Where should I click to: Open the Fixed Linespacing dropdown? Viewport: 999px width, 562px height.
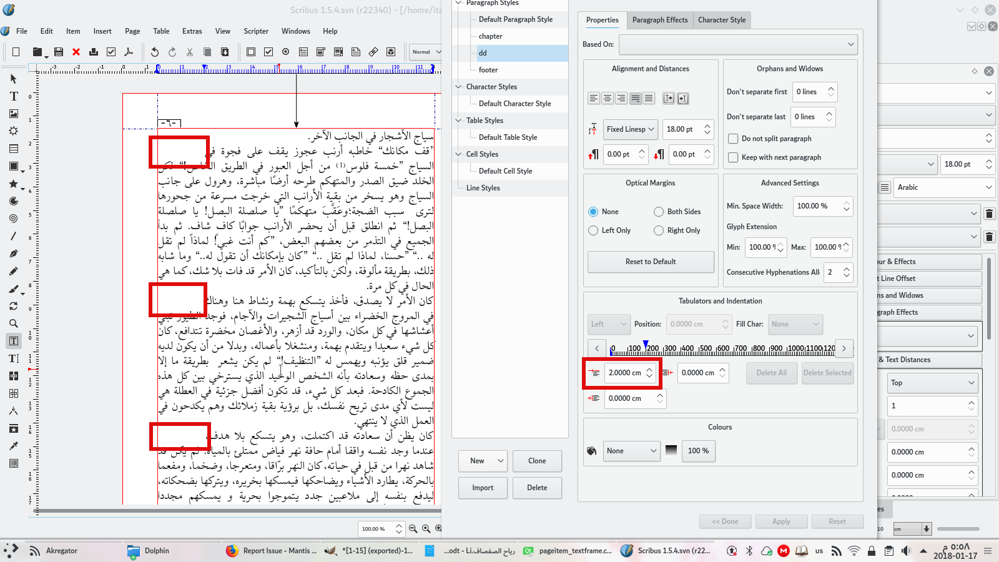pyautogui.click(x=631, y=129)
